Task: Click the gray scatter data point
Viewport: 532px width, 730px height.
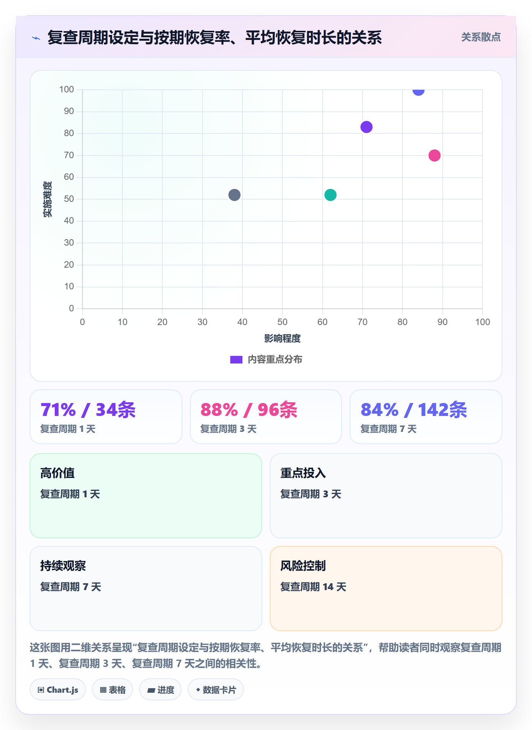Action: (234, 195)
